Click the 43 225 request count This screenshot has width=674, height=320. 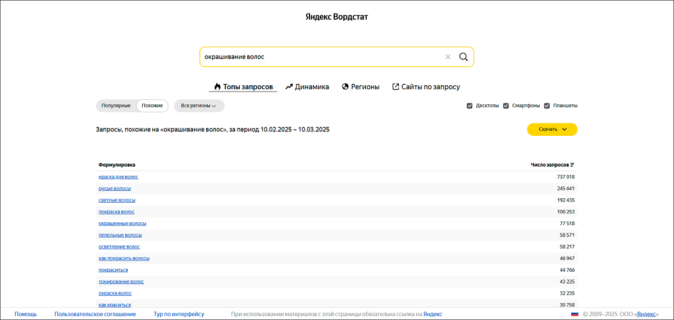[567, 282]
